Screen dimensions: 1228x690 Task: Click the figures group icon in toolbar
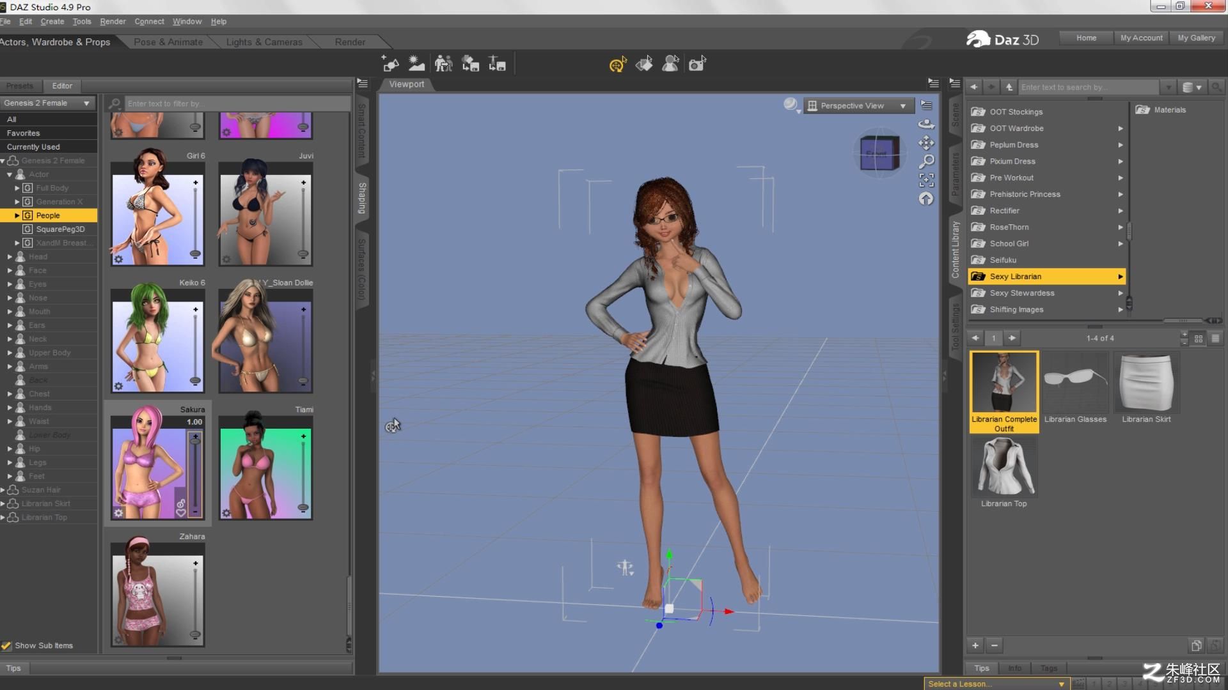(443, 64)
